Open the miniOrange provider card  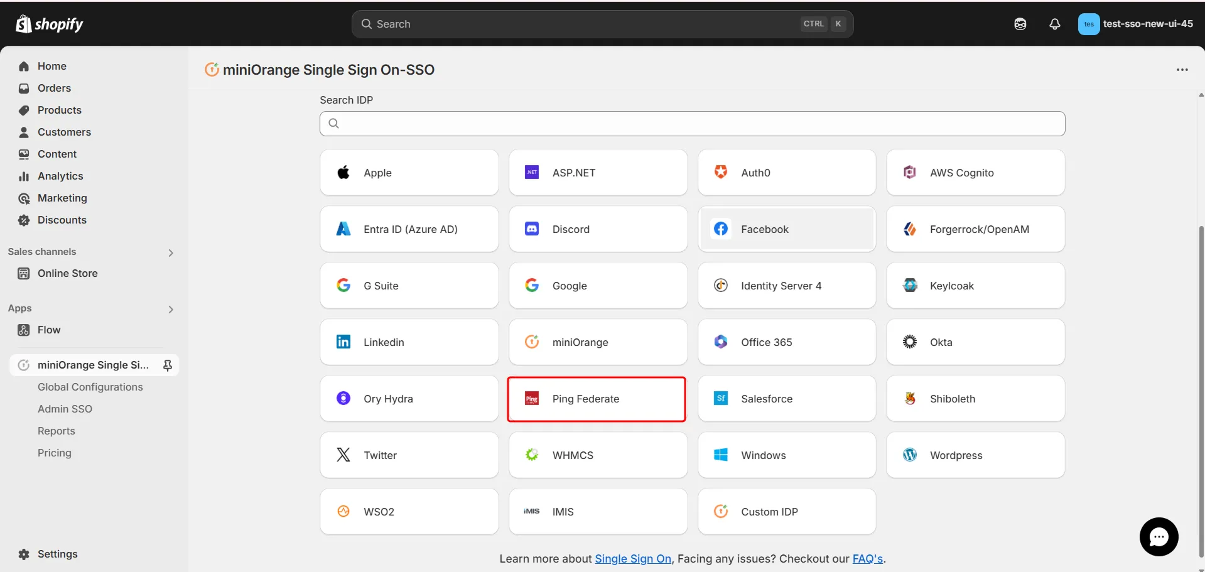coord(598,342)
